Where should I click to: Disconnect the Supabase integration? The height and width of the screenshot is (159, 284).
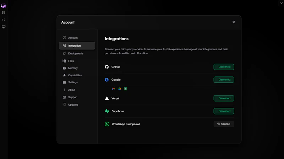click(224, 111)
